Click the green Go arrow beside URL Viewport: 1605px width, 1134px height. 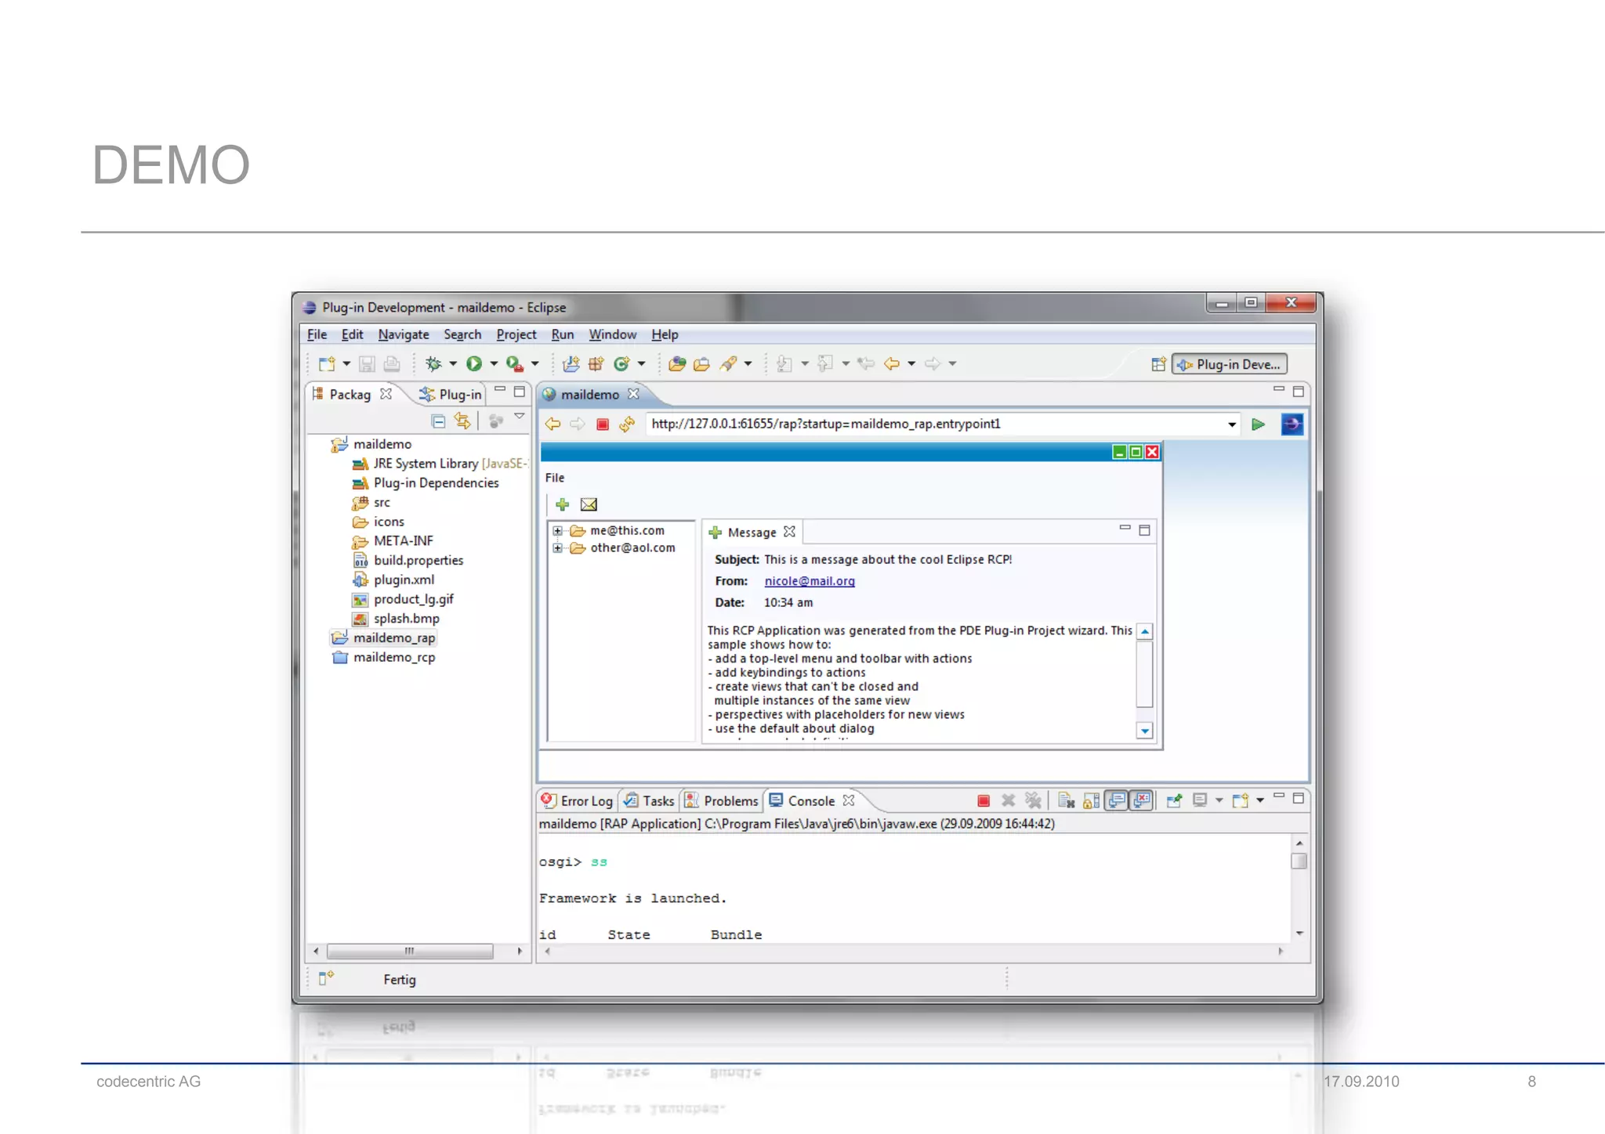[x=1258, y=424]
